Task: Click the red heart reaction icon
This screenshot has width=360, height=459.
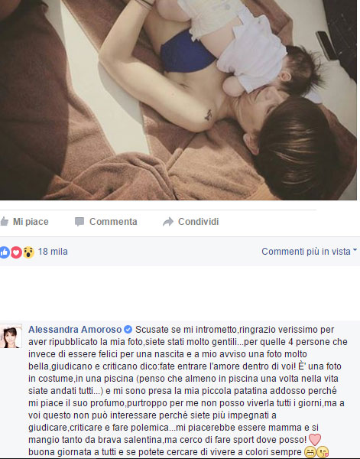Action: 16,252
